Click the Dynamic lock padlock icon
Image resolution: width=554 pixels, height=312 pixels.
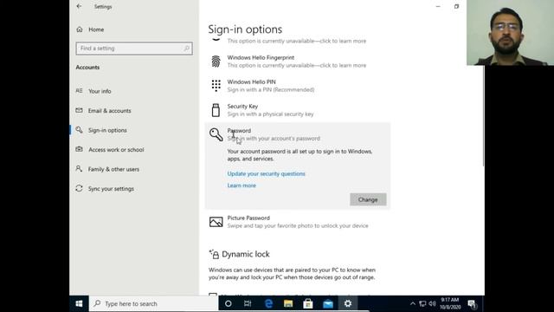pyautogui.click(x=214, y=254)
